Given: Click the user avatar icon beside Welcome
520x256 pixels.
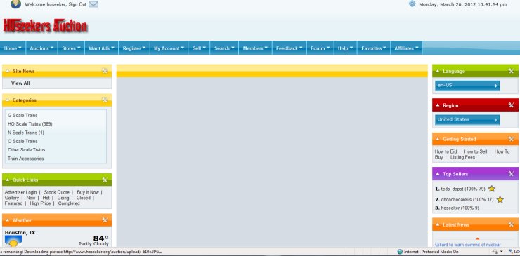Looking at the screenshot, I should [x=15, y=4].
